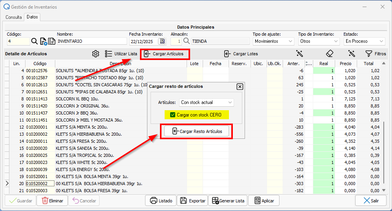This screenshot has height=211, width=392.
Task: Open Filtros funnel filter
Action: [x=376, y=54]
